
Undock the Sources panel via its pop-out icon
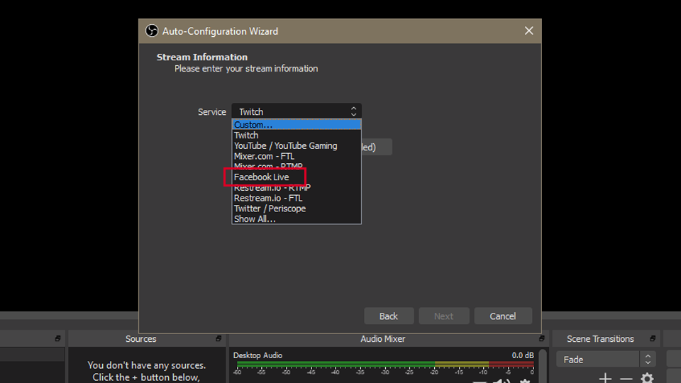click(218, 338)
